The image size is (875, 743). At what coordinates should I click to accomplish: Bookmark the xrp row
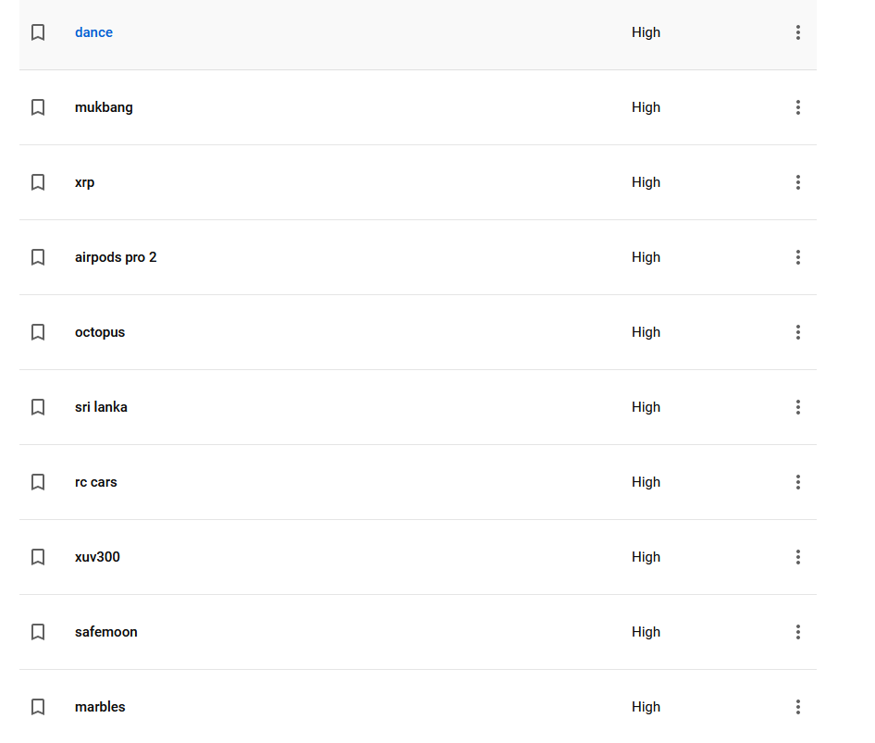click(x=38, y=182)
